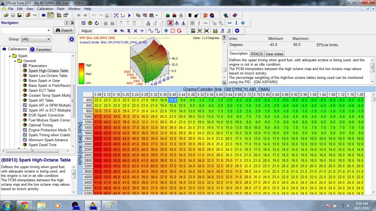Click the red rotate arrow icon
This screenshot has height=211, width=376.
[179, 31]
